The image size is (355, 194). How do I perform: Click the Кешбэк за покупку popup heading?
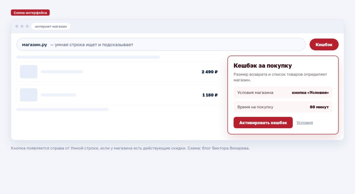coord(263,65)
